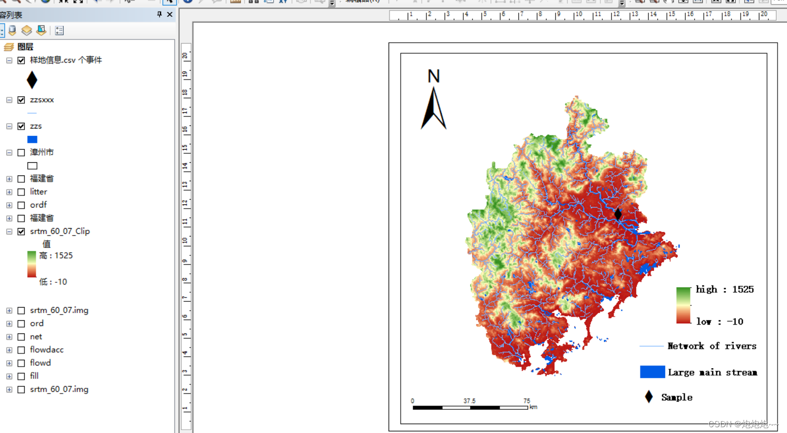Collapse srtm_60_07_Clip layer legend

tap(9, 231)
